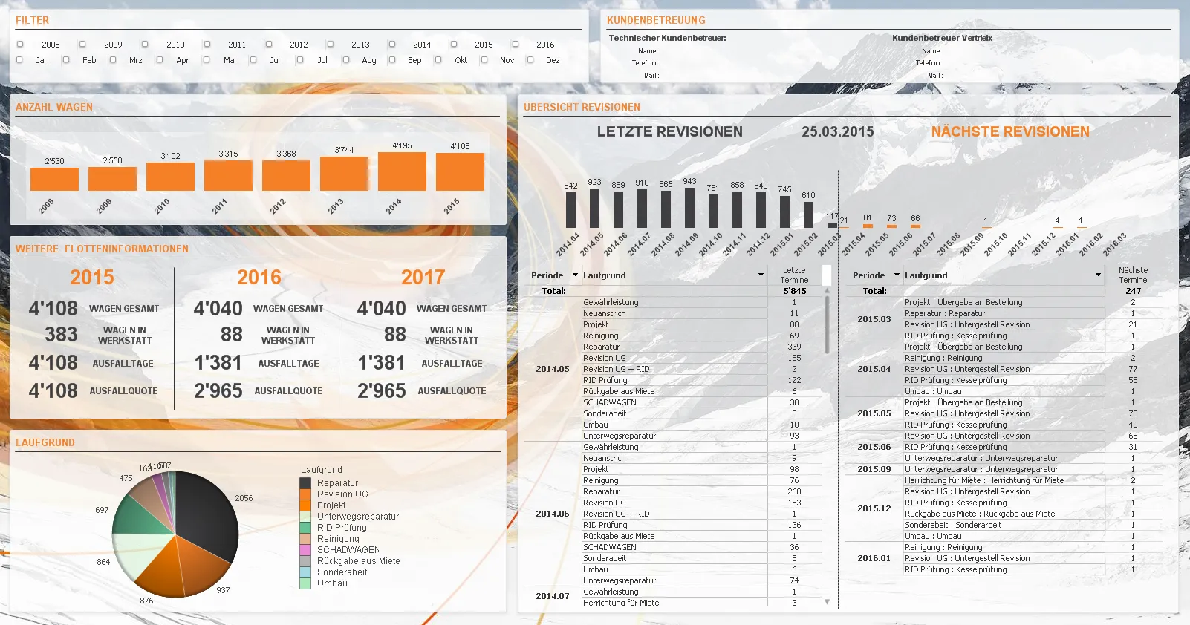Screen dimensions: 1190x625
Task: Click the date 25.03.2015
Action: point(837,131)
